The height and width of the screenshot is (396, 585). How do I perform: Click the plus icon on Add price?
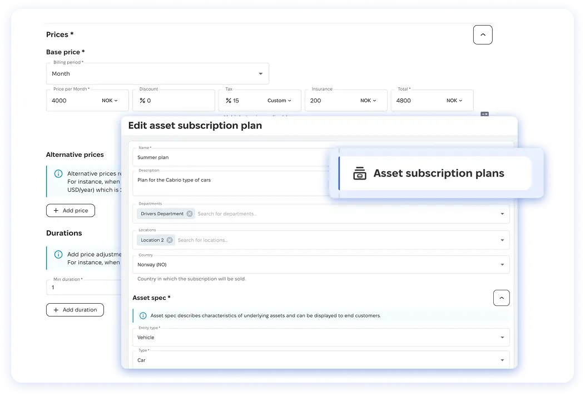click(x=56, y=211)
